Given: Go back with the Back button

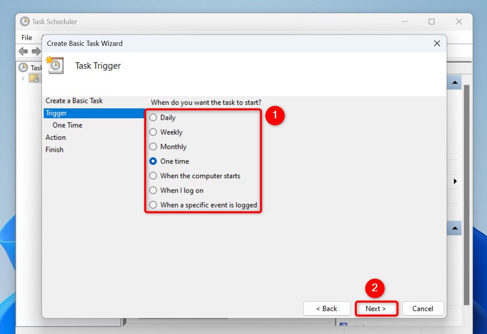Looking at the screenshot, I should pos(327,309).
